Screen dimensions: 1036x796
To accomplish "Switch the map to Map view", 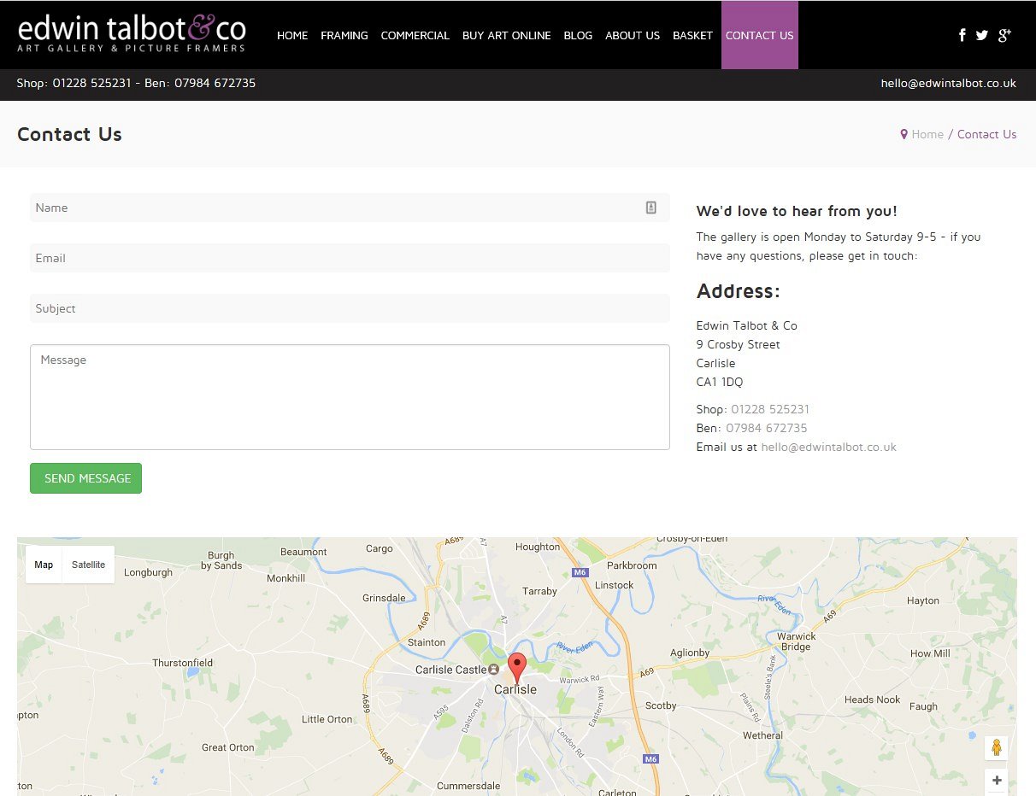I will tap(44, 565).
